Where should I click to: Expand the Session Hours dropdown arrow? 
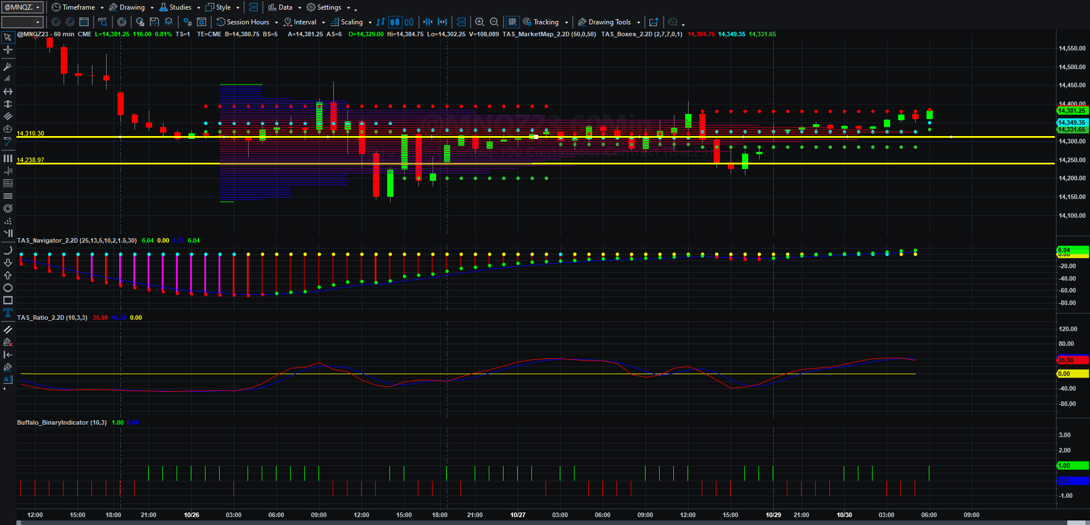tap(276, 23)
